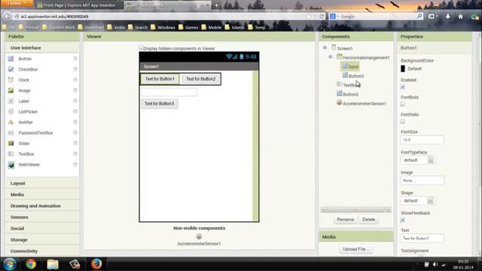Select the CheckBox palette icon
The image size is (482, 271).
(11, 69)
